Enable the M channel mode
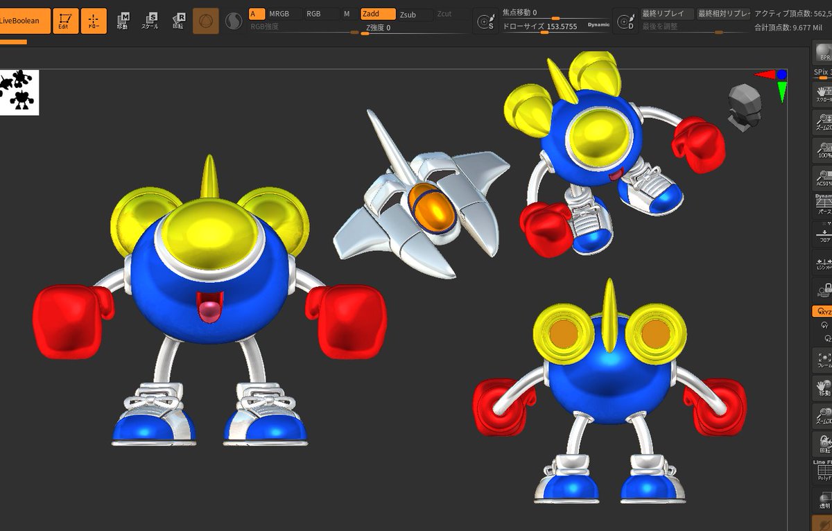832x531 pixels. [347, 12]
